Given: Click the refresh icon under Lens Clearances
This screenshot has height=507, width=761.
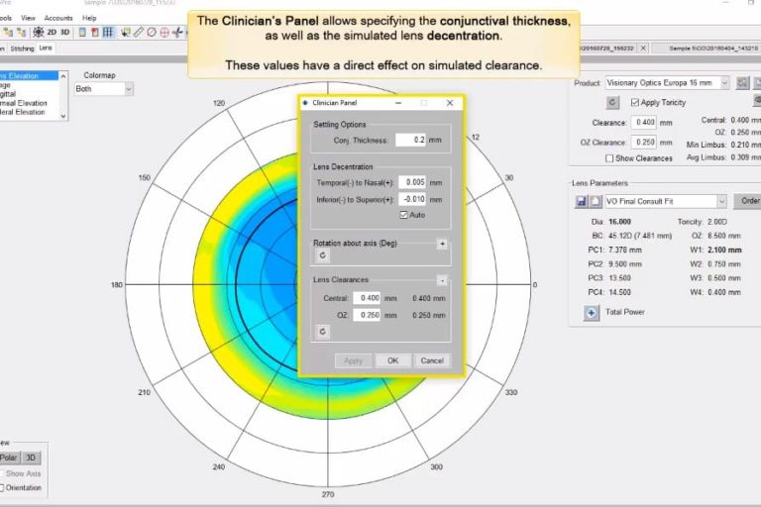Looking at the screenshot, I should pyautogui.click(x=321, y=332).
